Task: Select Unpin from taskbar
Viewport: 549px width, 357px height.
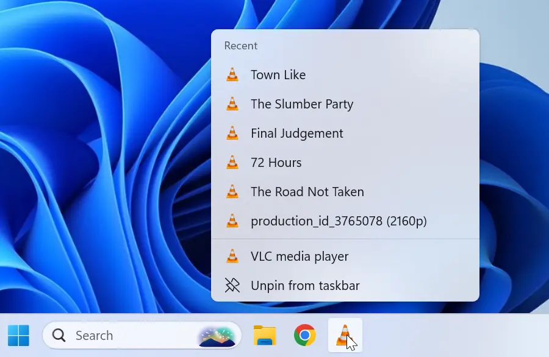Action: pyautogui.click(x=345, y=286)
